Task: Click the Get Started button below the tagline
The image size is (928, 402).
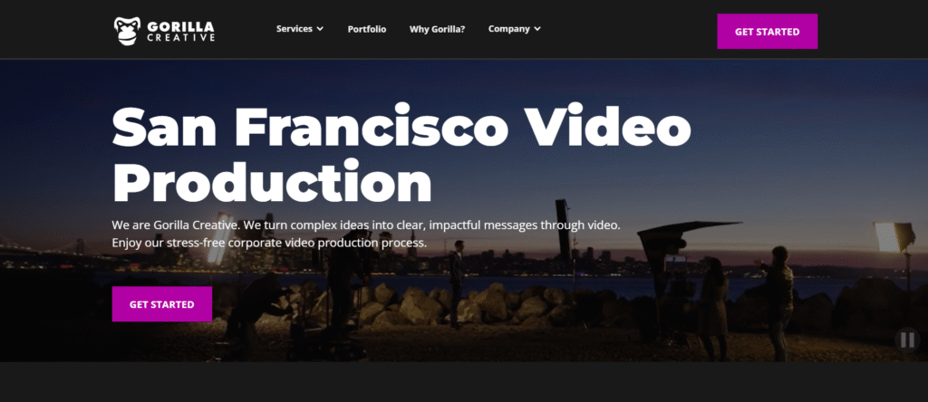Action: (161, 304)
